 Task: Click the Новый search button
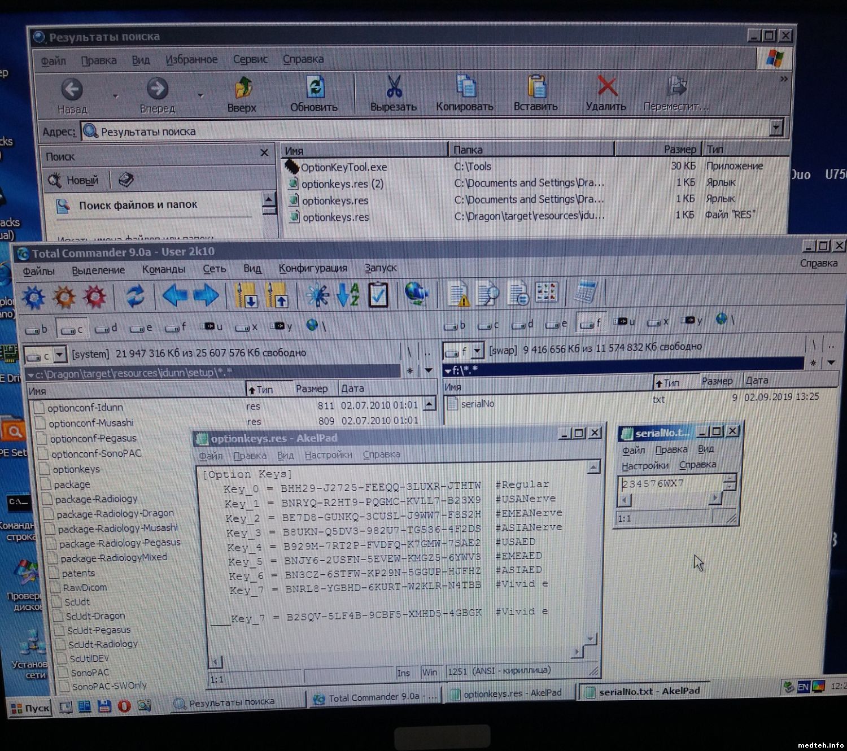pyautogui.click(x=74, y=181)
